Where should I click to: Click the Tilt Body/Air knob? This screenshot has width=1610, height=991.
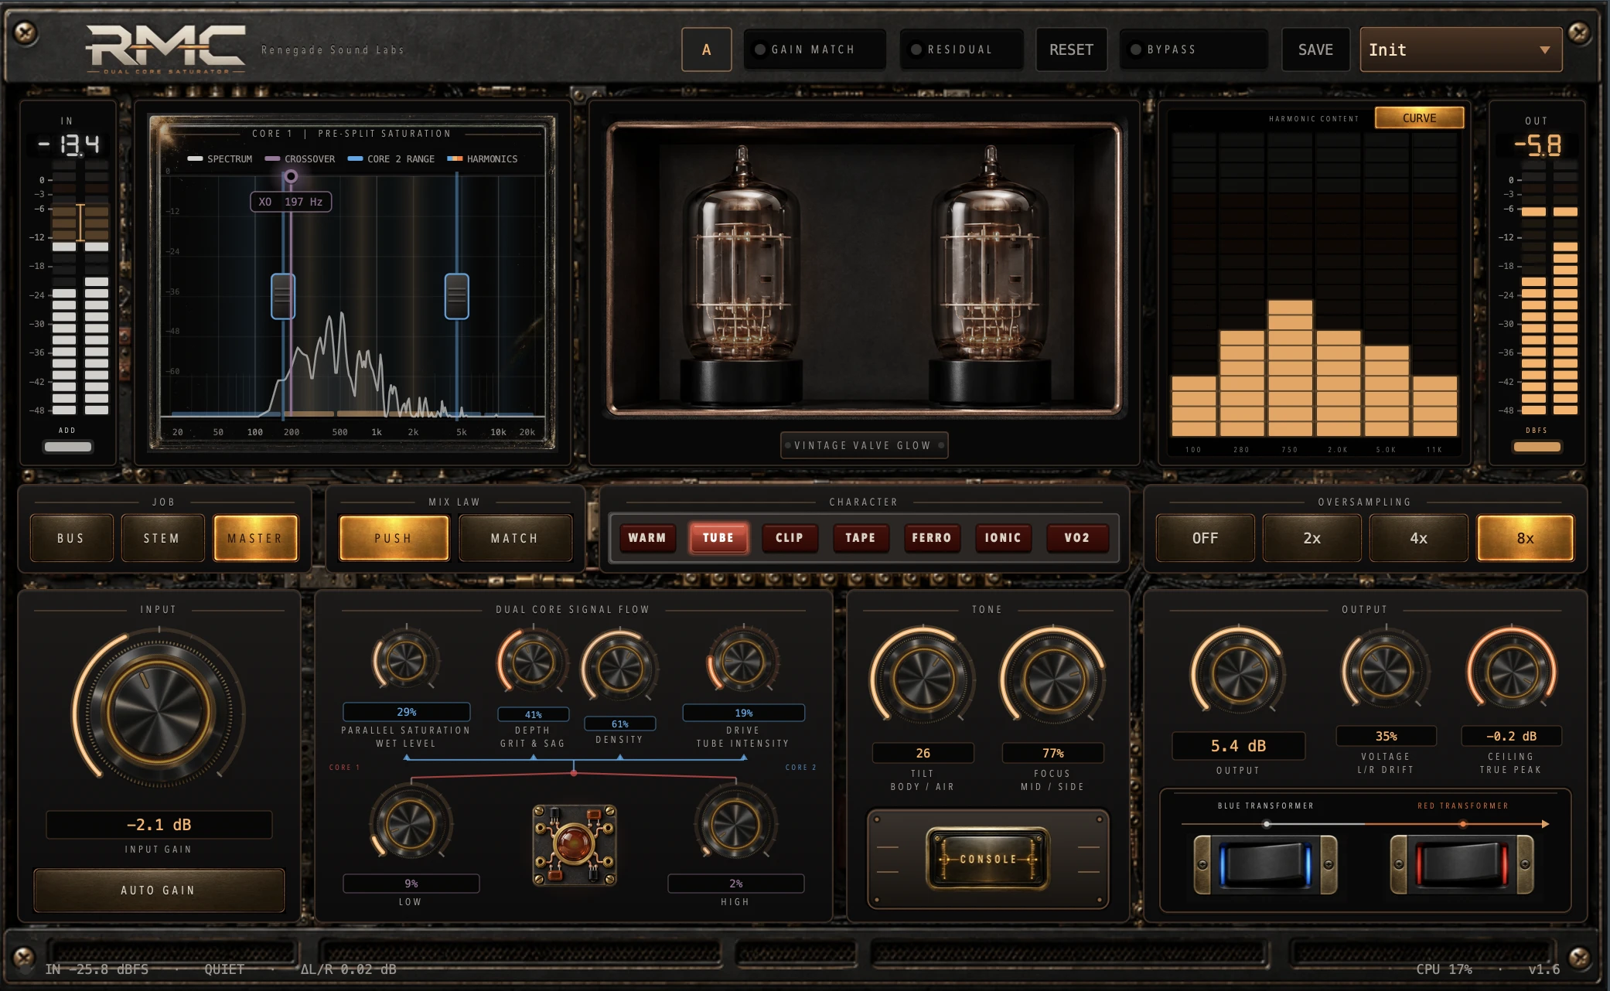(923, 678)
